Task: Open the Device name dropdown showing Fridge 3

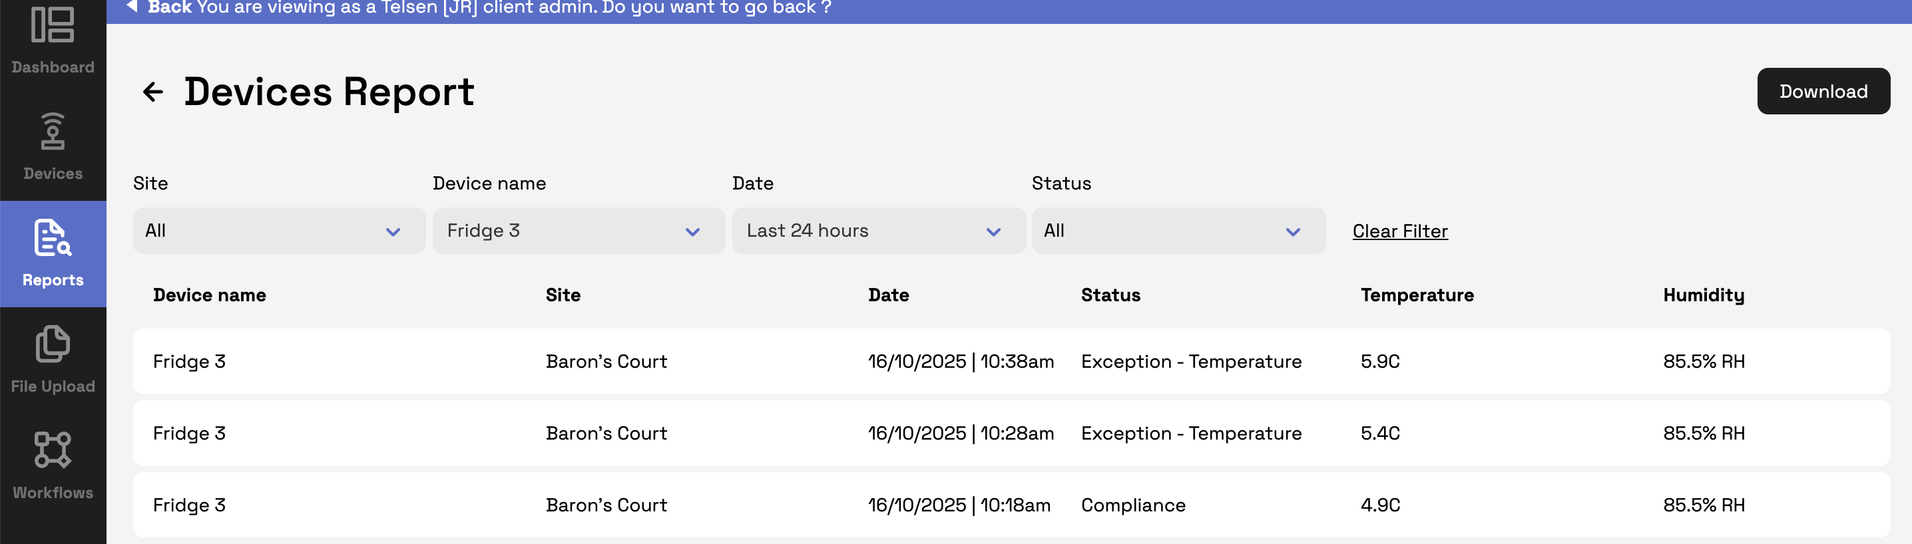Action: pos(577,231)
